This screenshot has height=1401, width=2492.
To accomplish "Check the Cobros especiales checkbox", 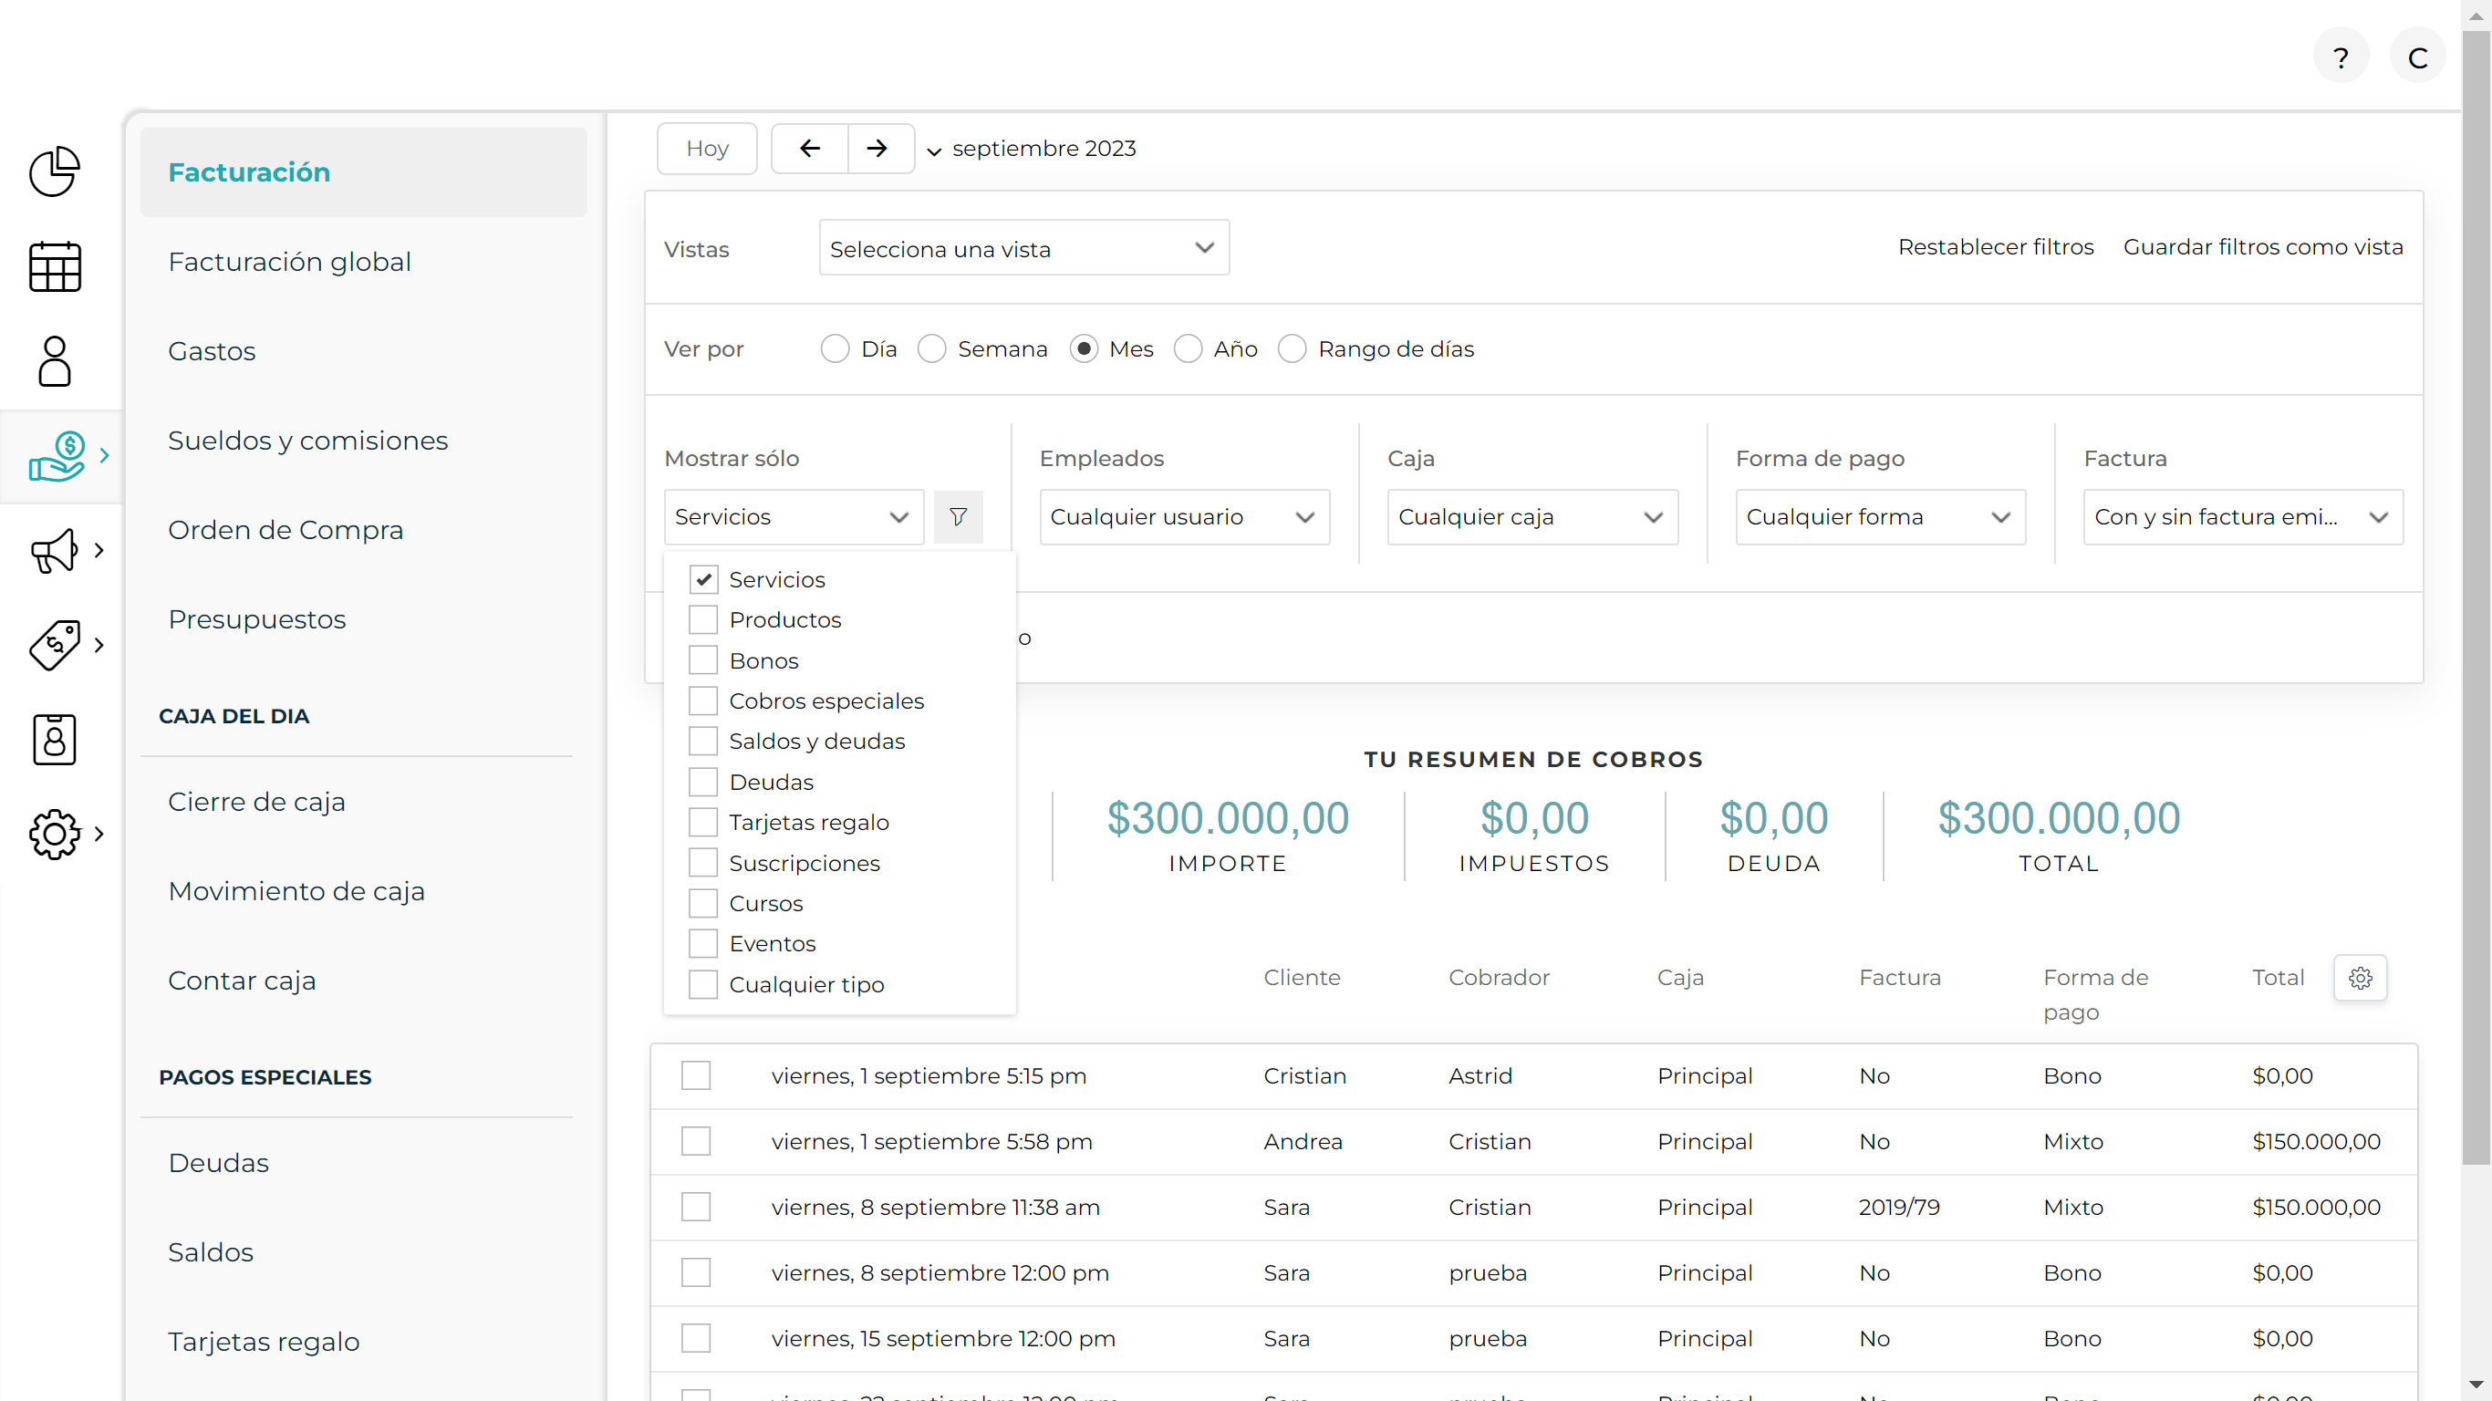I will click(703, 700).
